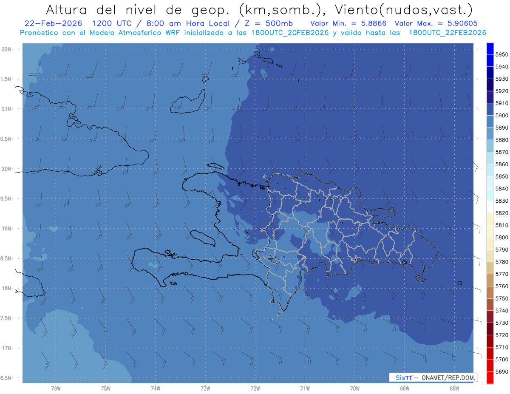Viewport: 510px width, 394px height.
Task: Click the '22N' latitude label
Action: (x=6, y=49)
